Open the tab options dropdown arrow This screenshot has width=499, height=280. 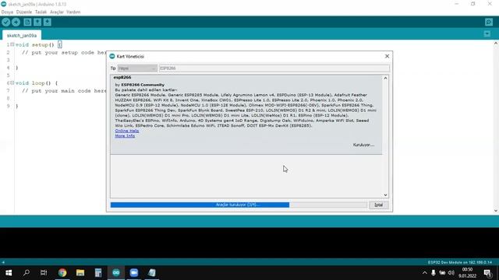click(487, 33)
